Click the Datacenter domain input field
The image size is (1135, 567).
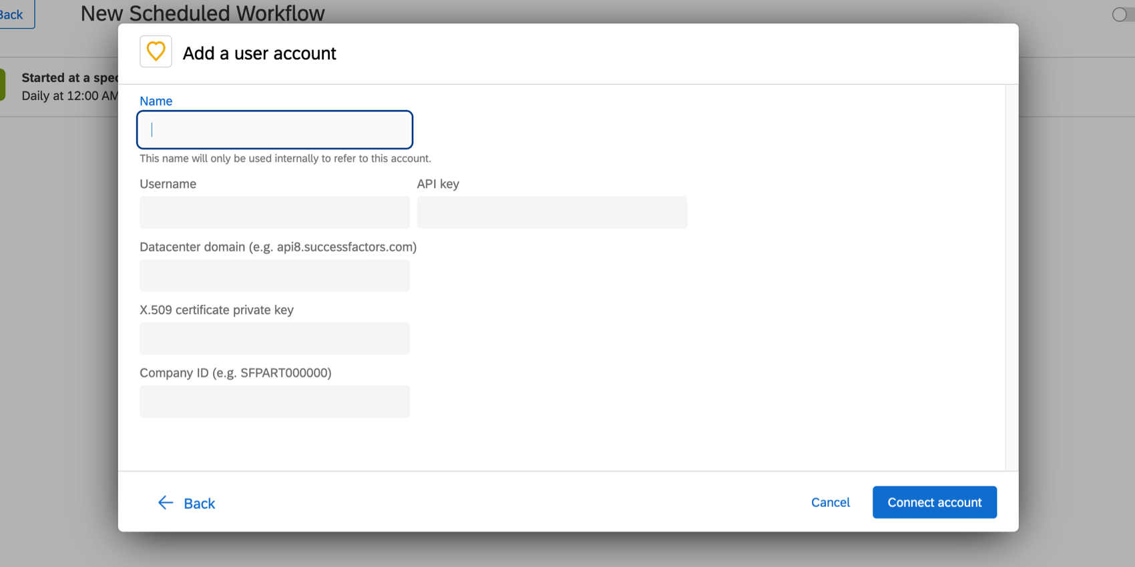274,275
